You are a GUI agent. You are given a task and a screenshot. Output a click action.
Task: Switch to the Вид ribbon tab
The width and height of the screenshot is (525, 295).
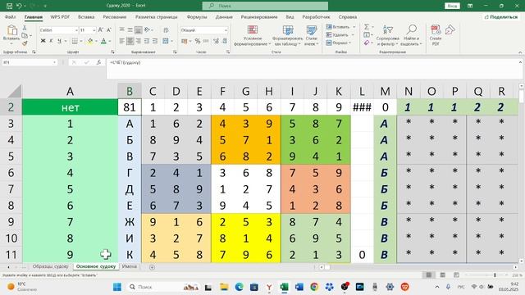click(x=290, y=16)
